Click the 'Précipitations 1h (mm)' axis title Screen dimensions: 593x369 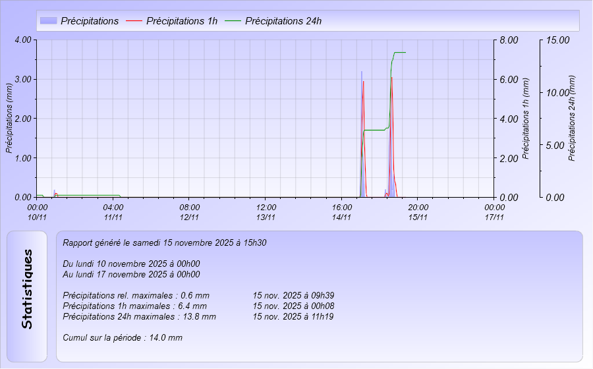click(526, 119)
